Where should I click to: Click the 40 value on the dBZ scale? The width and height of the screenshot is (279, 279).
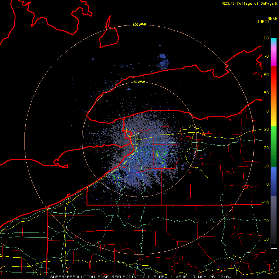(266, 111)
